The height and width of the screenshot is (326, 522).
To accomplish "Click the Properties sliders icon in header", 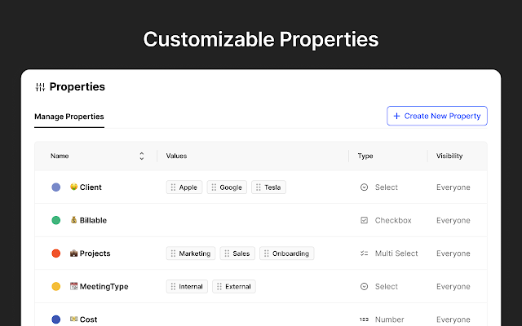I will 40,87.
